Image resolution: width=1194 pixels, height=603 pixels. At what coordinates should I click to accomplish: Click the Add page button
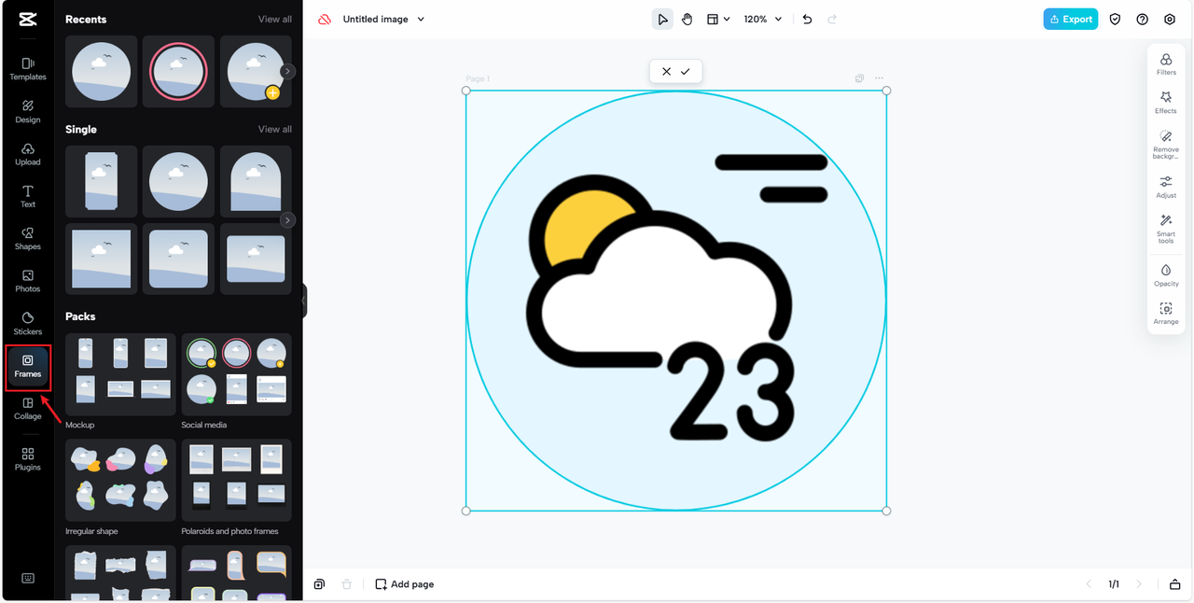coord(405,584)
